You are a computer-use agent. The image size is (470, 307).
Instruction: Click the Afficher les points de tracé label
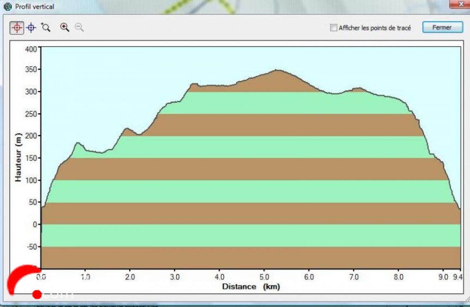click(374, 28)
